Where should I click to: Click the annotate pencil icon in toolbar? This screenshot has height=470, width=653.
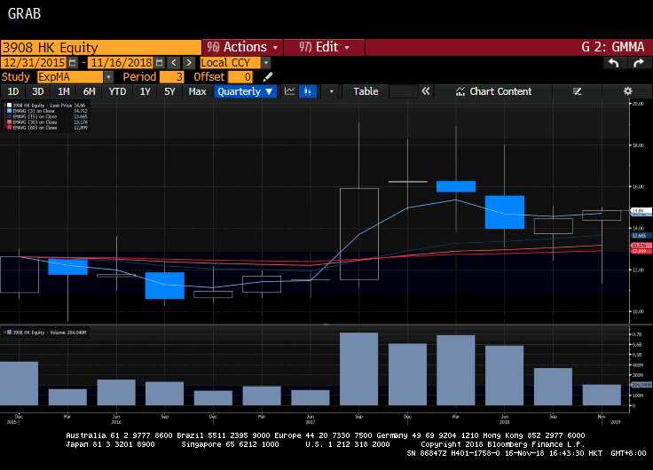tap(578, 91)
